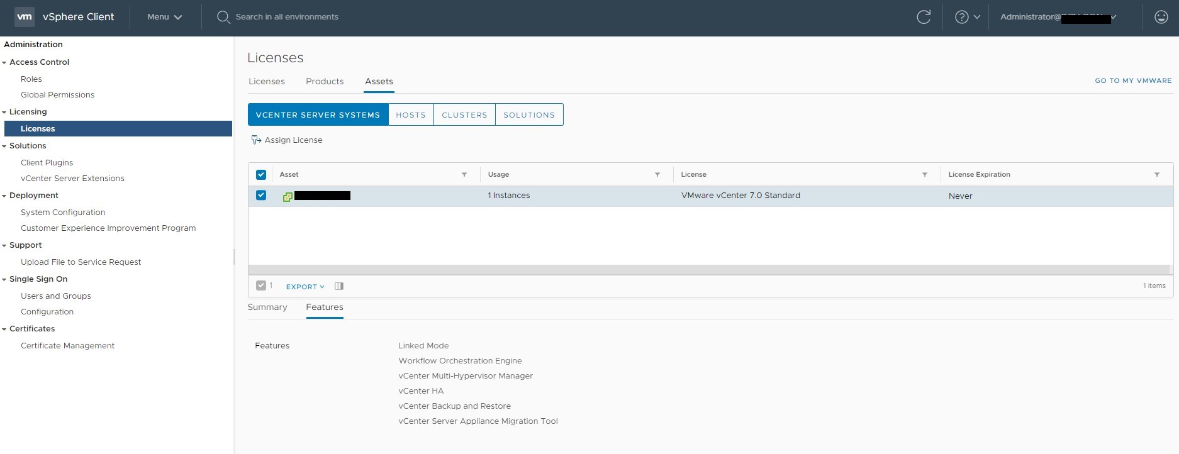The height and width of the screenshot is (454, 1179).
Task: Click the vCenter asset icon in row
Action: coord(288,196)
